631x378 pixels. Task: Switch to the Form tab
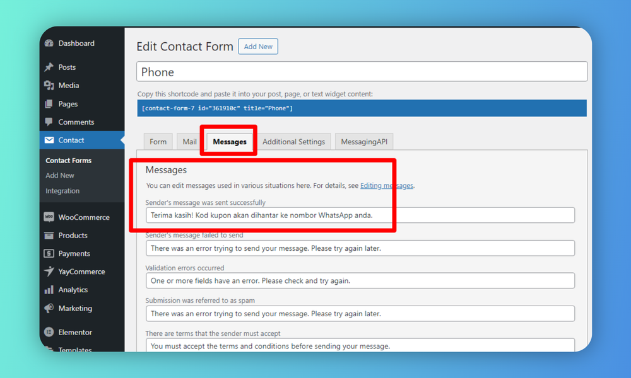coord(158,141)
